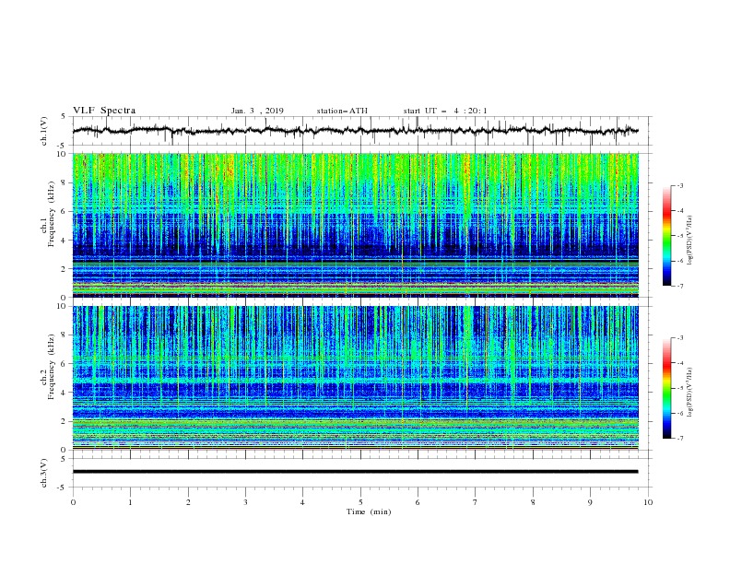Click the "6" kHz tick on ch.1 frequency axis
730x564 pixels.
(65, 211)
